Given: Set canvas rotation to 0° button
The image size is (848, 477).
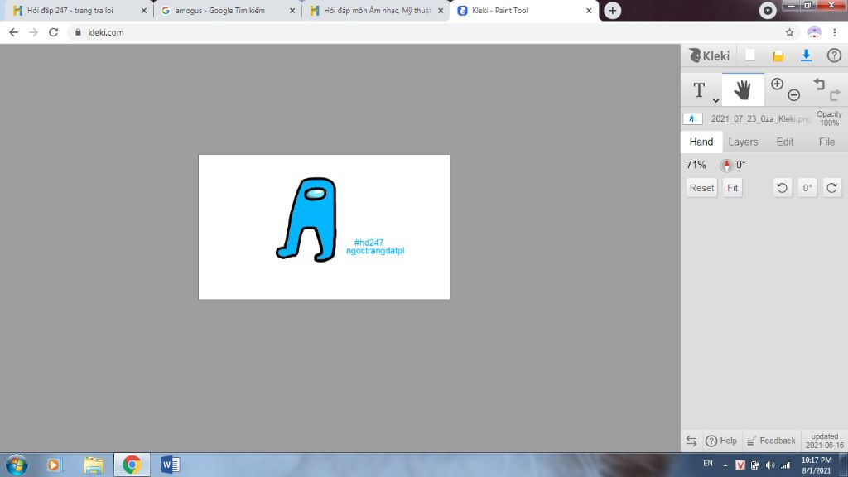Looking at the screenshot, I should click(x=807, y=188).
